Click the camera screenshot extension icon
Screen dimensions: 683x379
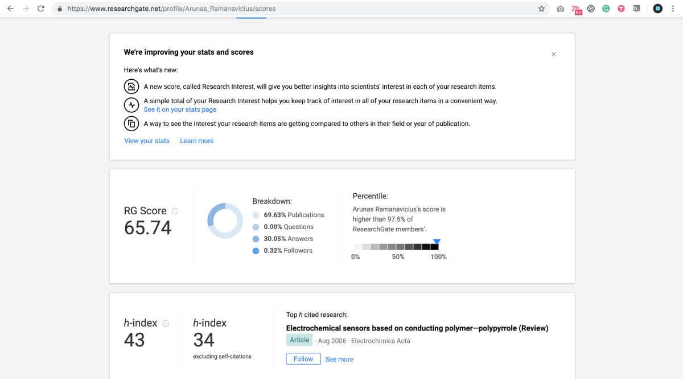tap(561, 9)
